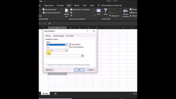Select the Sheet2 worksheet tab
The width and height of the screenshot is (176, 99).
(45, 94)
